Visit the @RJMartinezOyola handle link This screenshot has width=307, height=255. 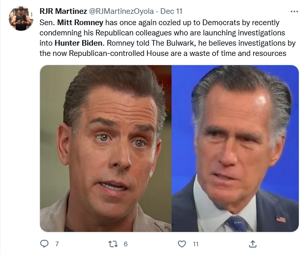[121, 11]
